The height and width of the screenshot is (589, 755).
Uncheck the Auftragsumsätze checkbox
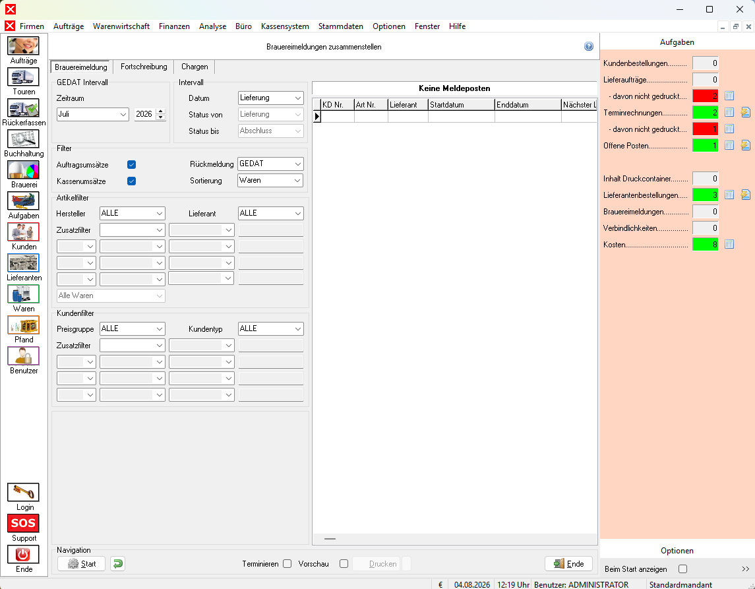coord(131,165)
